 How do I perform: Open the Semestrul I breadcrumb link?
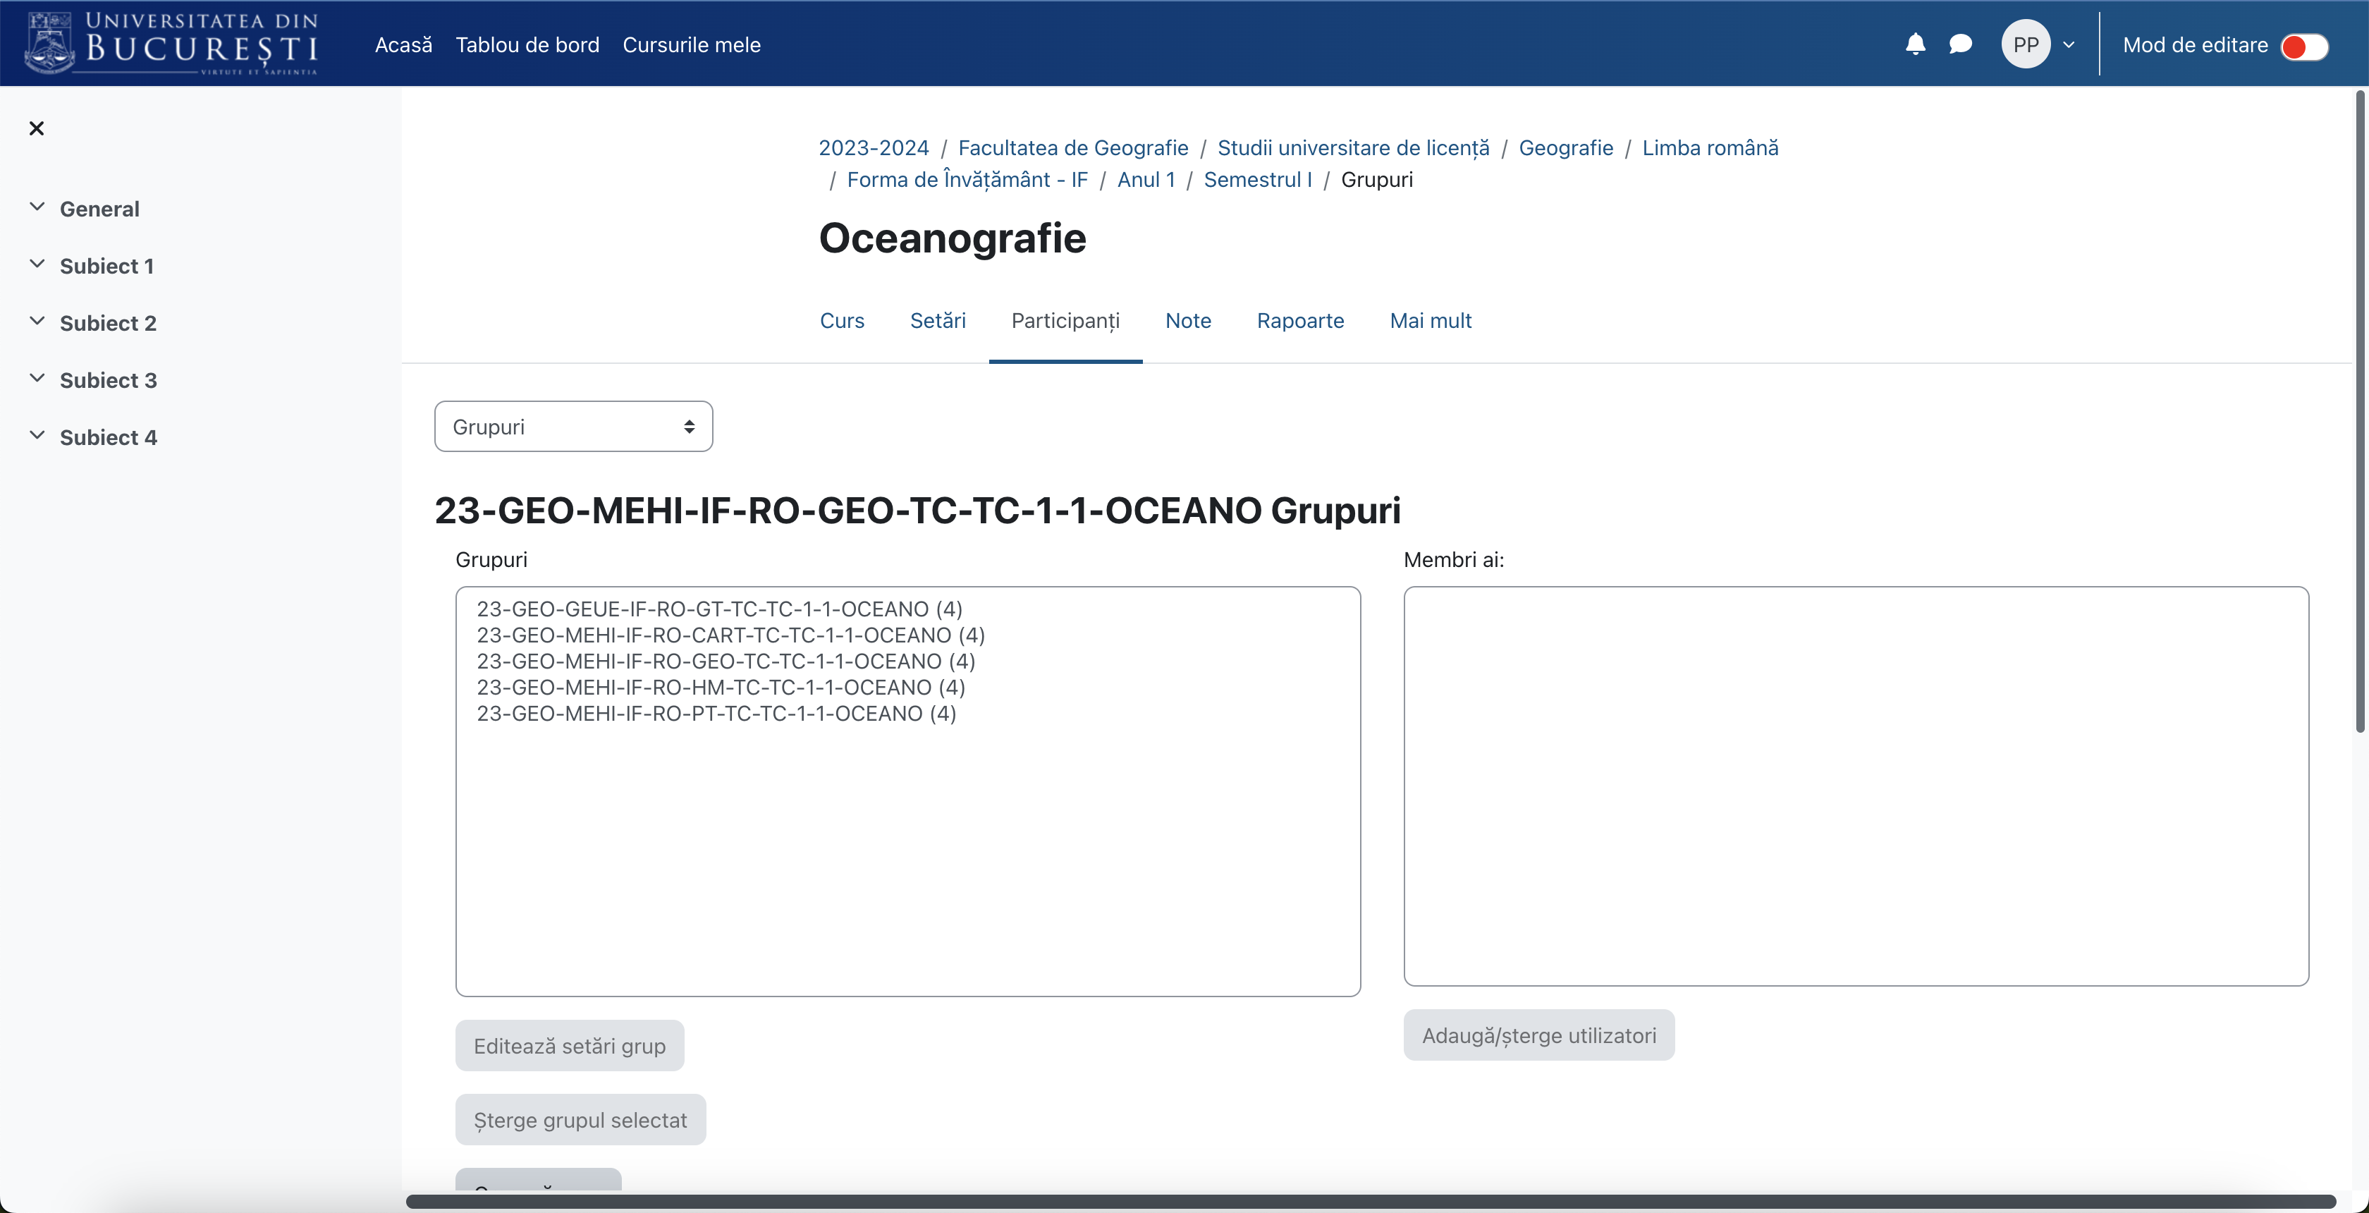[1257, 179]
